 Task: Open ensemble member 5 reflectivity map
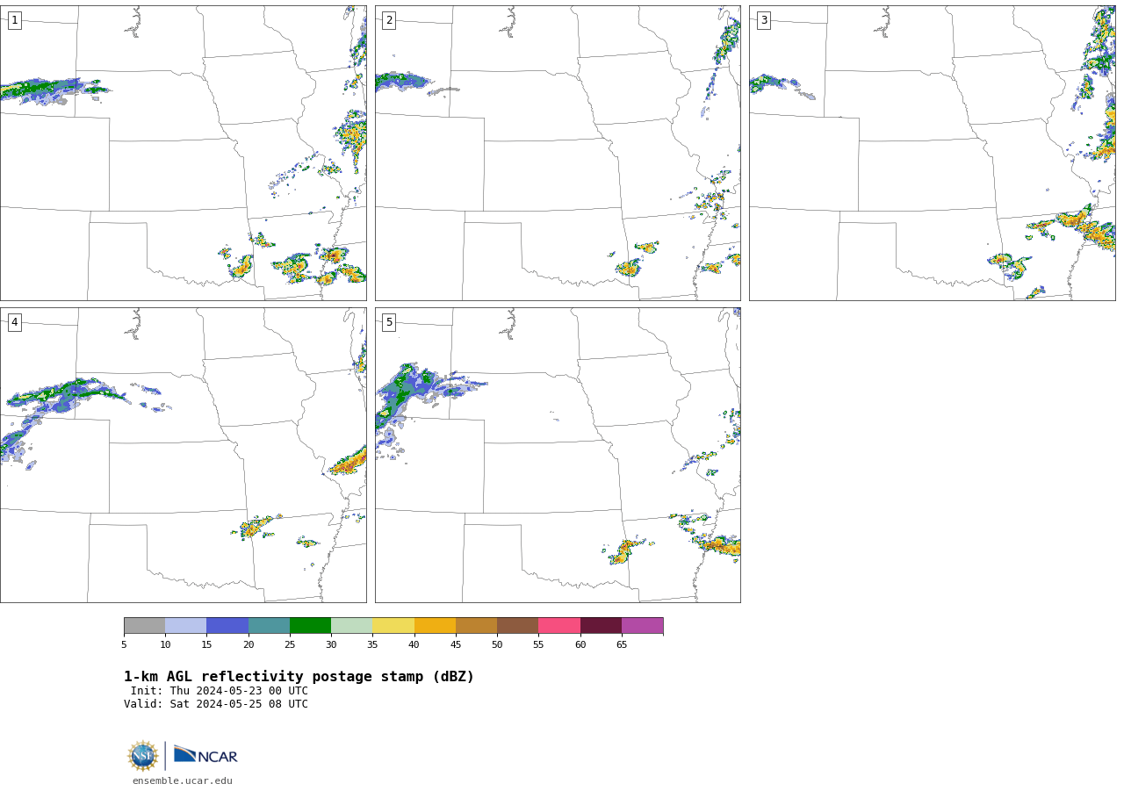click(558, 455)
